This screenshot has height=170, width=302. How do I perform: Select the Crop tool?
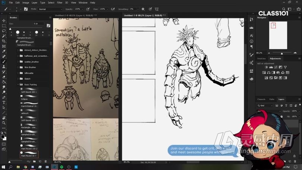pos(4,41)
